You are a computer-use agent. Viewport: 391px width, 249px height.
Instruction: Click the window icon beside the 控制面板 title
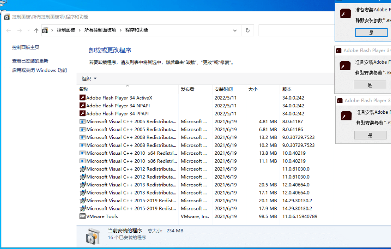(x=7, y=17)
